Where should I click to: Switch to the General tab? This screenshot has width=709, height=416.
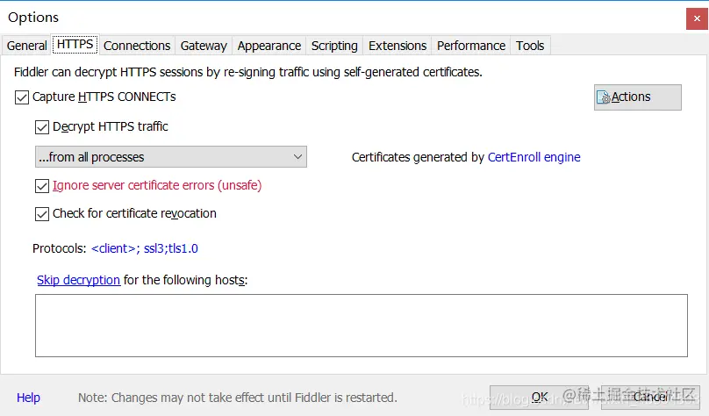[27, 46]
